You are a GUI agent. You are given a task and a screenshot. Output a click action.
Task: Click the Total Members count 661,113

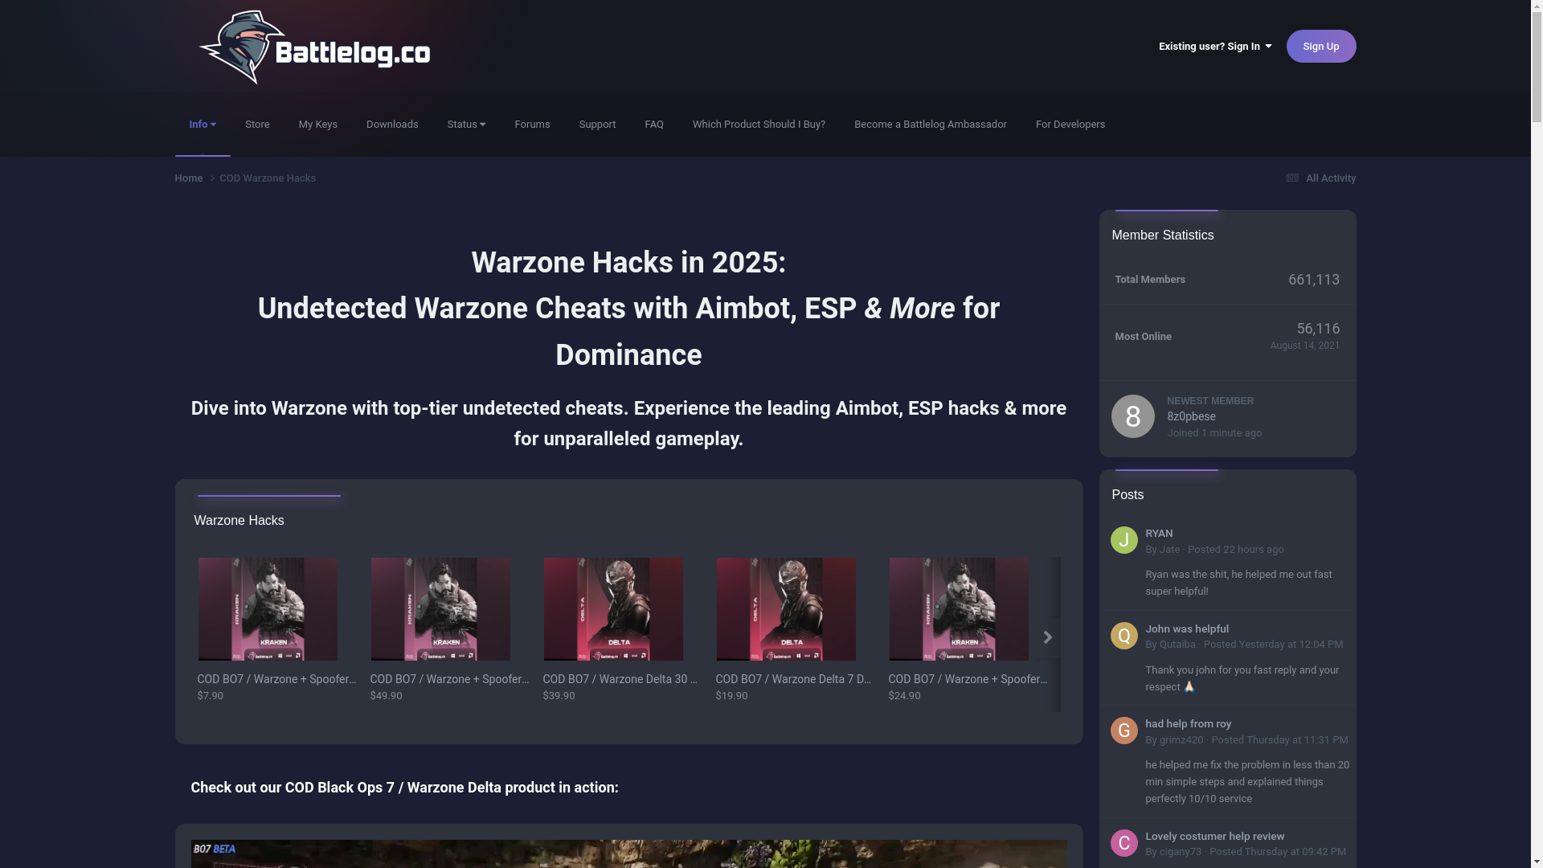coord(1313,280)
